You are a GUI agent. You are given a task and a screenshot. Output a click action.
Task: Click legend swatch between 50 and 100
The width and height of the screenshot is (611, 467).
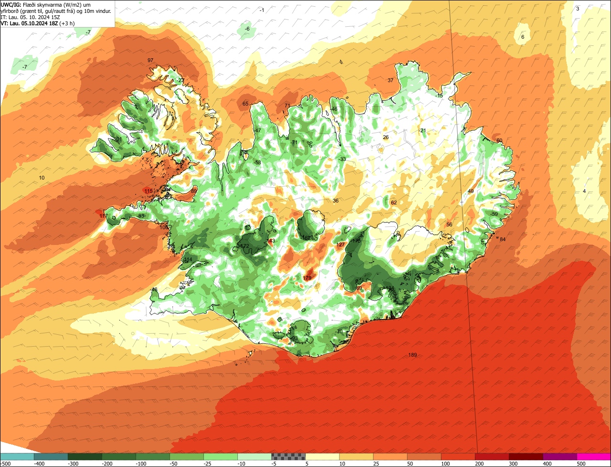[x=424, y=456]
